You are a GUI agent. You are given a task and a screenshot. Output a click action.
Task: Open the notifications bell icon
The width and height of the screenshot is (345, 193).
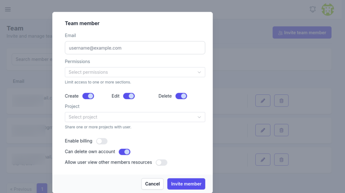coord(313,9)
